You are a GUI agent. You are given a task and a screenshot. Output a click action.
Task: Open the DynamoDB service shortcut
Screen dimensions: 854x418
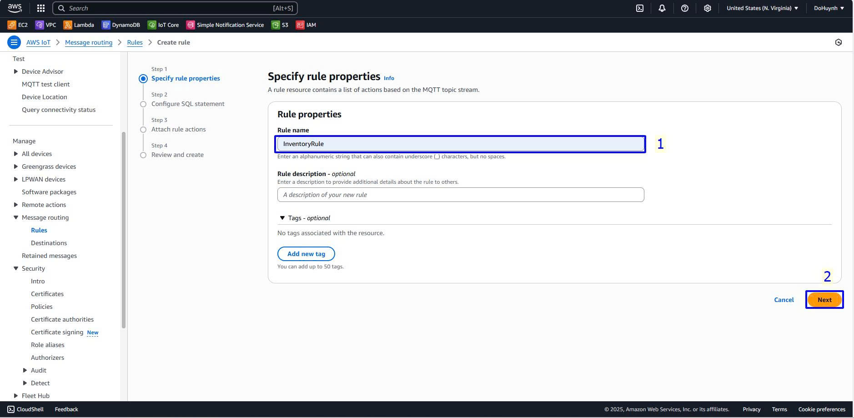121,25
